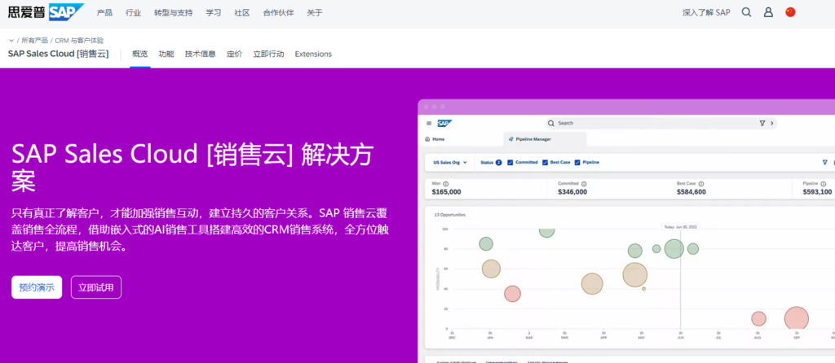Click the small SAP logo in dashboard
Viewport: 835px width, 363px height.
[x=444, y=123]
